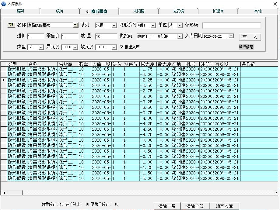Click the 清除全部 button
Viewport: 280px width, 210px height.
(195, 206)
